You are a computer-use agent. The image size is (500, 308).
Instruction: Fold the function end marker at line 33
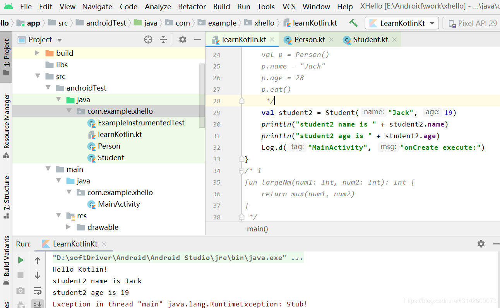click(x=241, y=159)
